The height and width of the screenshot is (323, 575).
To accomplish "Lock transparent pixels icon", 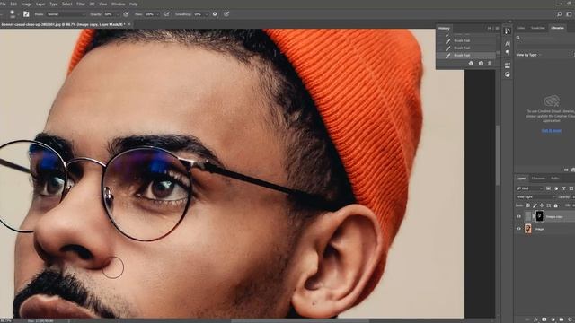I will [x=527, y=205].
